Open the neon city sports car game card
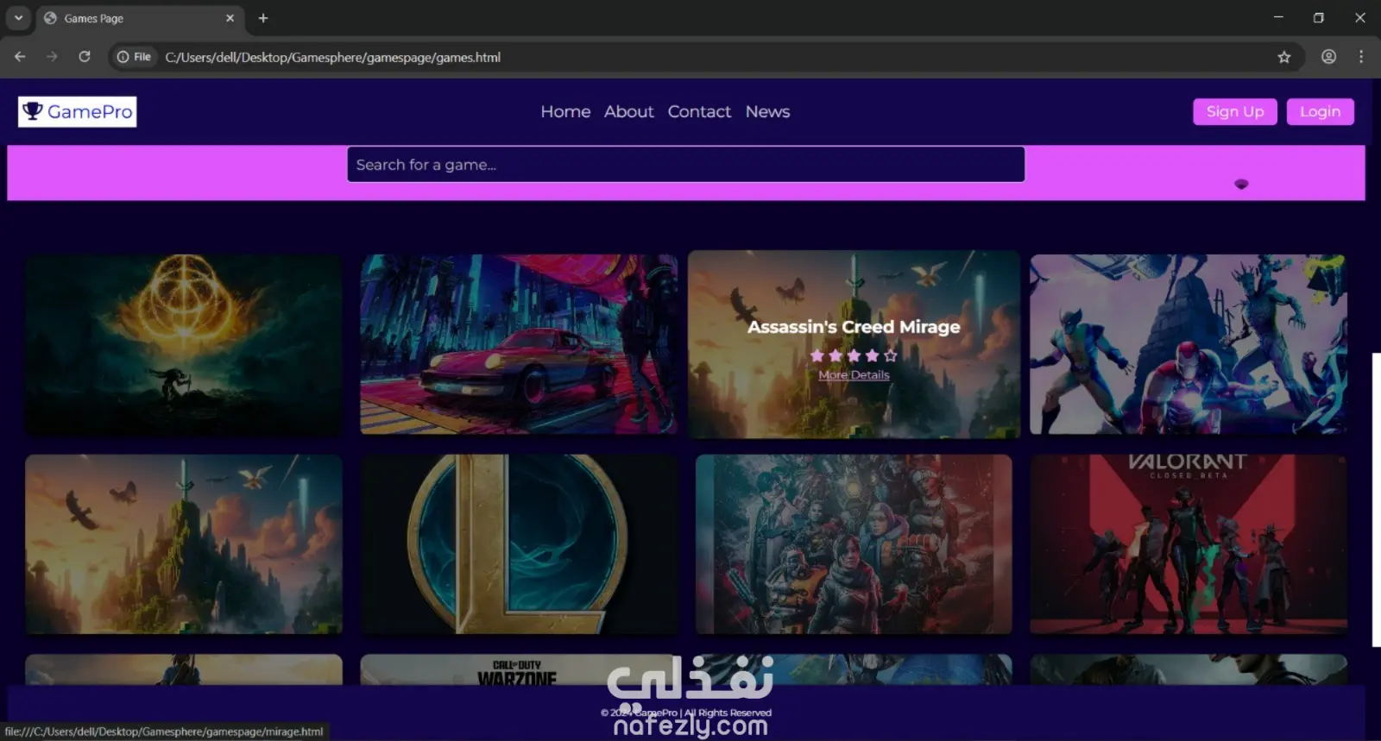 pos(519,344)
